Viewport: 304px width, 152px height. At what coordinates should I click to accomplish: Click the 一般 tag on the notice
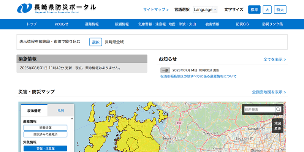pos(165,70)
